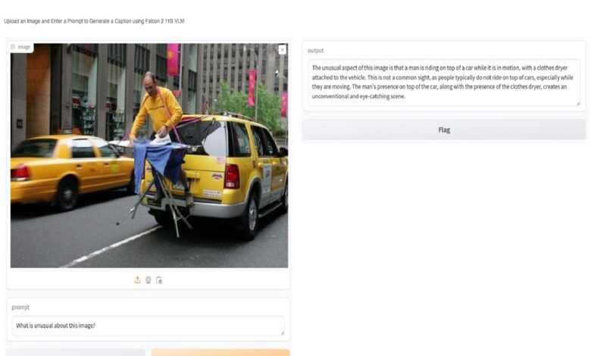
Task: Remove the uploaded image with the X
Action: pyautogui.click(x=283, y=49)
